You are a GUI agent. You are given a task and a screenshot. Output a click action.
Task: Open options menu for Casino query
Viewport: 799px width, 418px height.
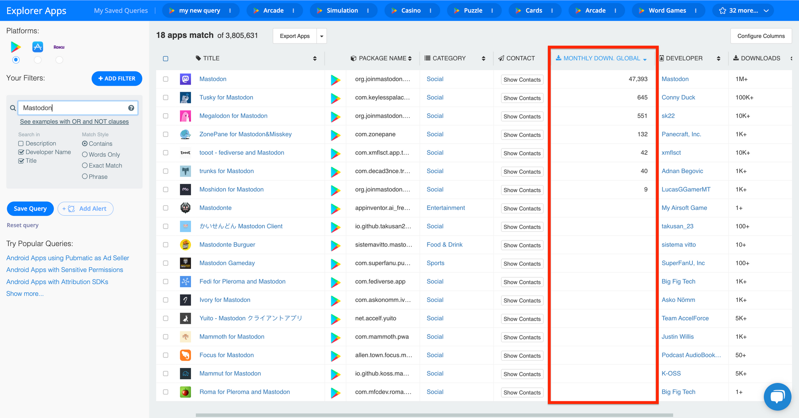(x=431, y=11)
